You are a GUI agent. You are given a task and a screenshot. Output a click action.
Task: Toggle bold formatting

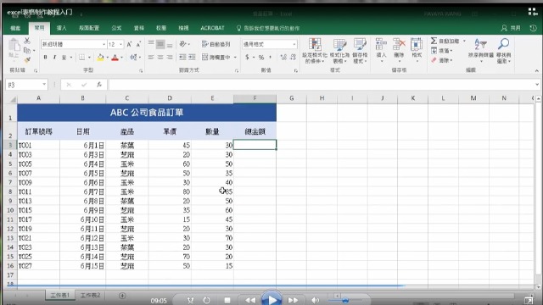pyautogui.click(x=45, y=58)
